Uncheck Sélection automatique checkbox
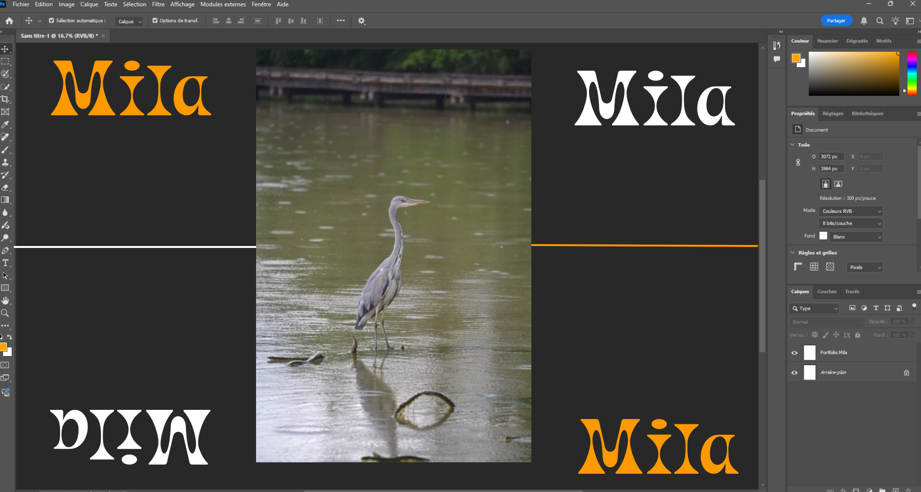Image resolution: width=921 pixels, height=492 pixels. click(51, 21)
